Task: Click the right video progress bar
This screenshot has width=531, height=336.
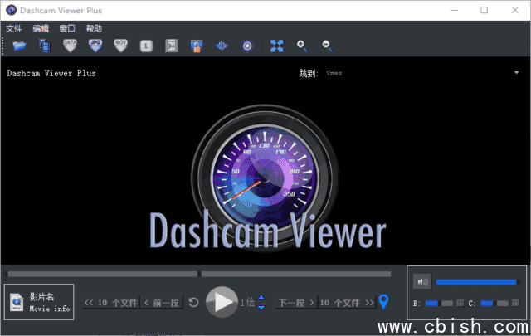Action: pos(296,274)
